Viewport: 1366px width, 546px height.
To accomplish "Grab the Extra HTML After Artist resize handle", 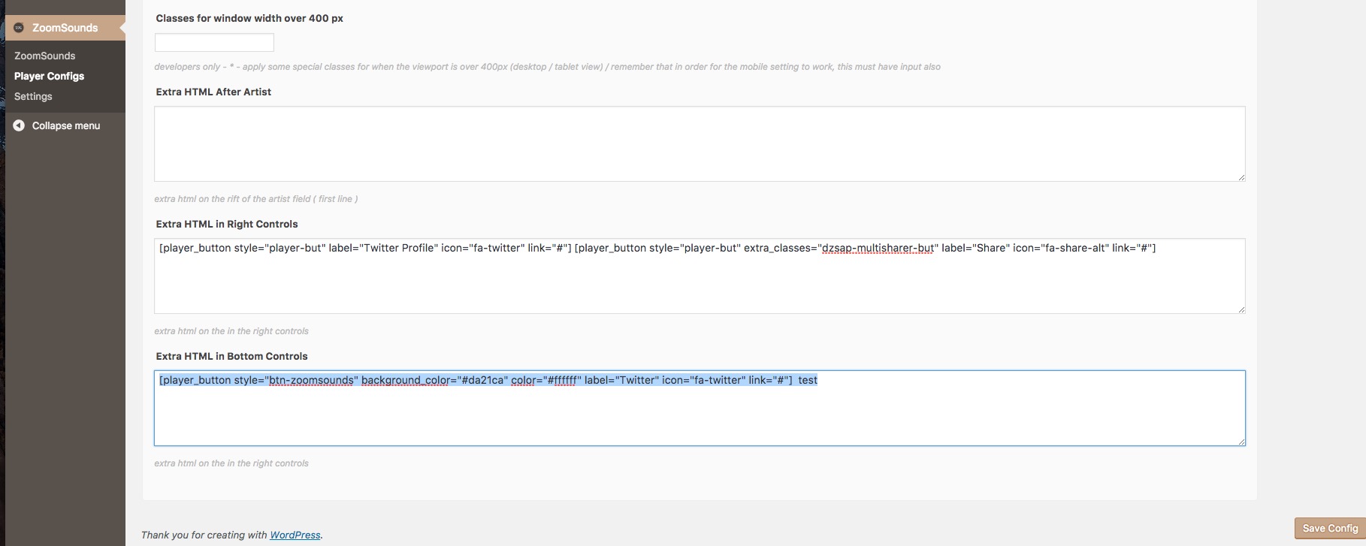I will click(1241, 177).
